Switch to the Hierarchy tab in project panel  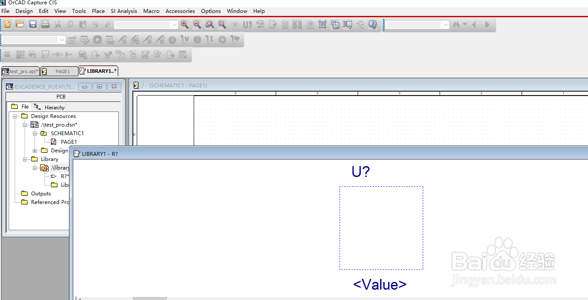coord(50,107)
